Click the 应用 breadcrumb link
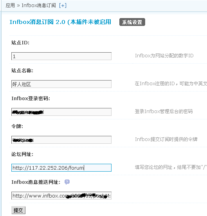 tap(10, 5)
